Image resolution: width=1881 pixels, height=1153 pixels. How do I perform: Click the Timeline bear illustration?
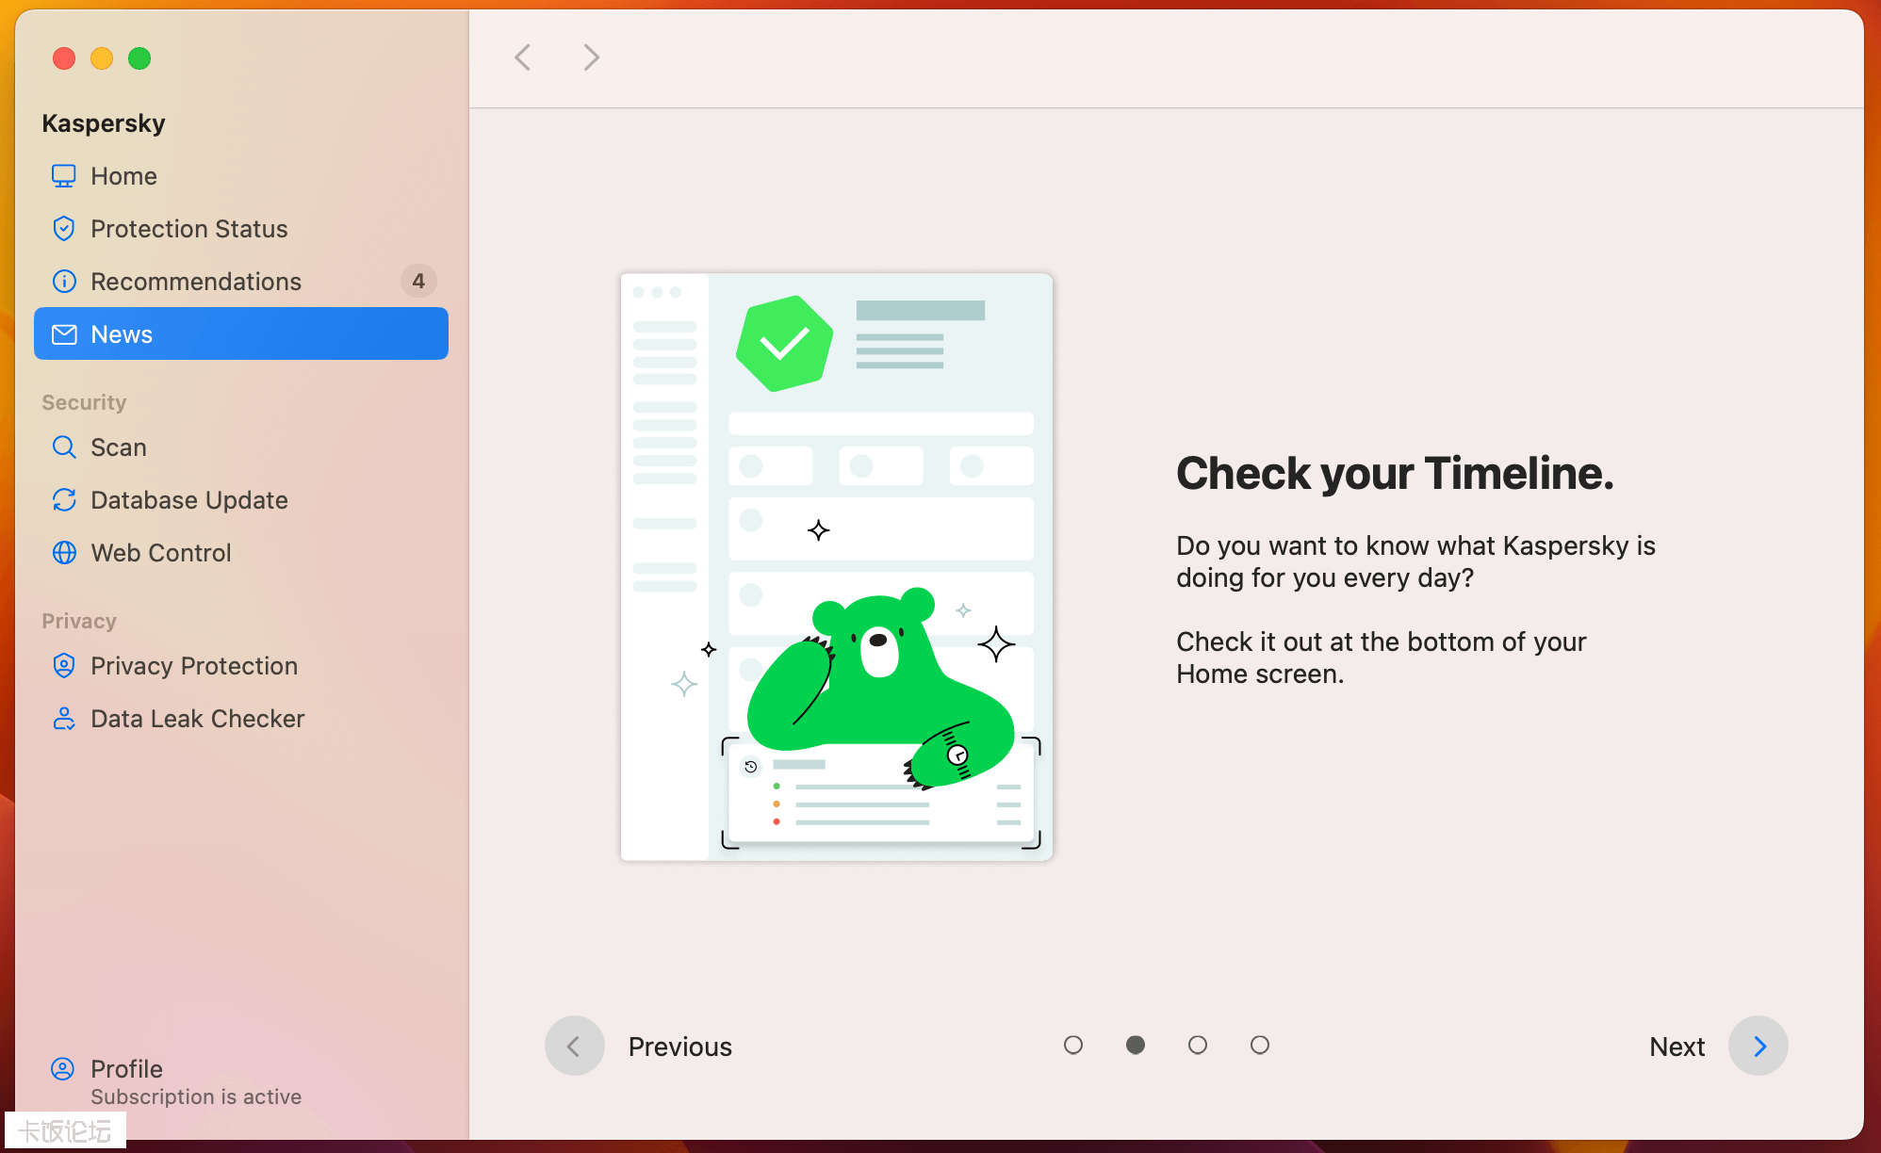pos(837,567)
